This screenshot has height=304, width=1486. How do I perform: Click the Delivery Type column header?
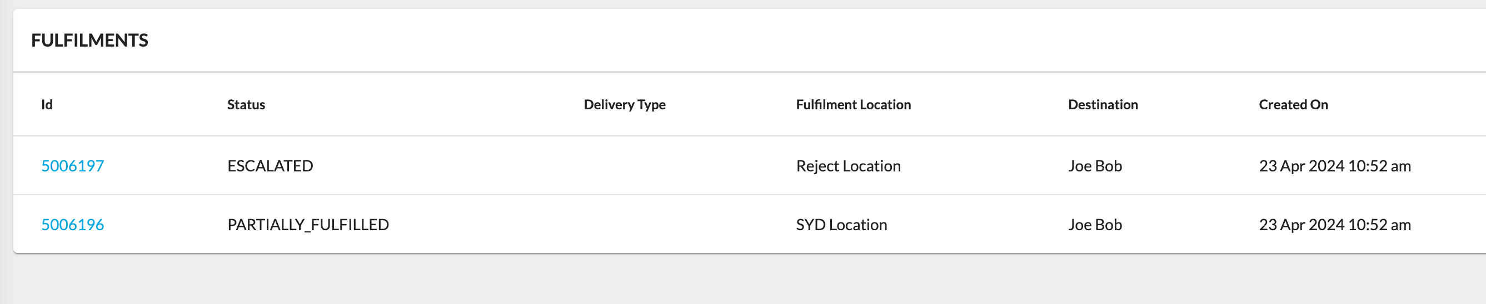coord(624,105)
